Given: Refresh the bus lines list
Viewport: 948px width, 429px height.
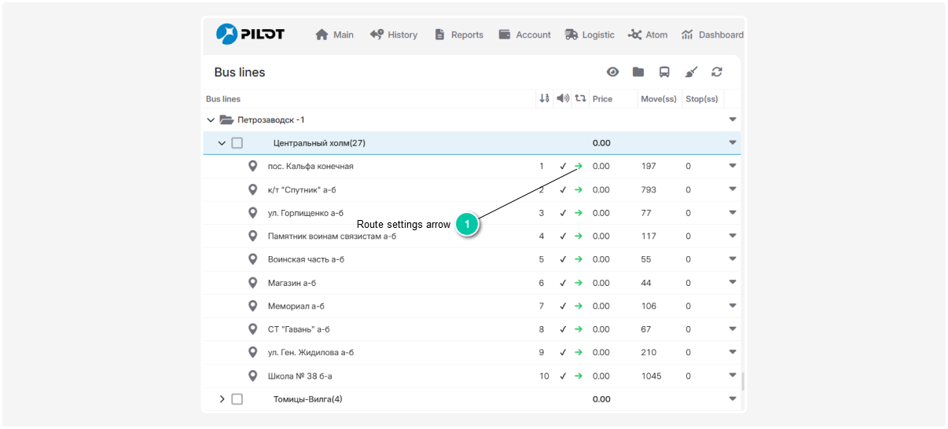Looking at the screenshot, I should click(x=717, y=72).
